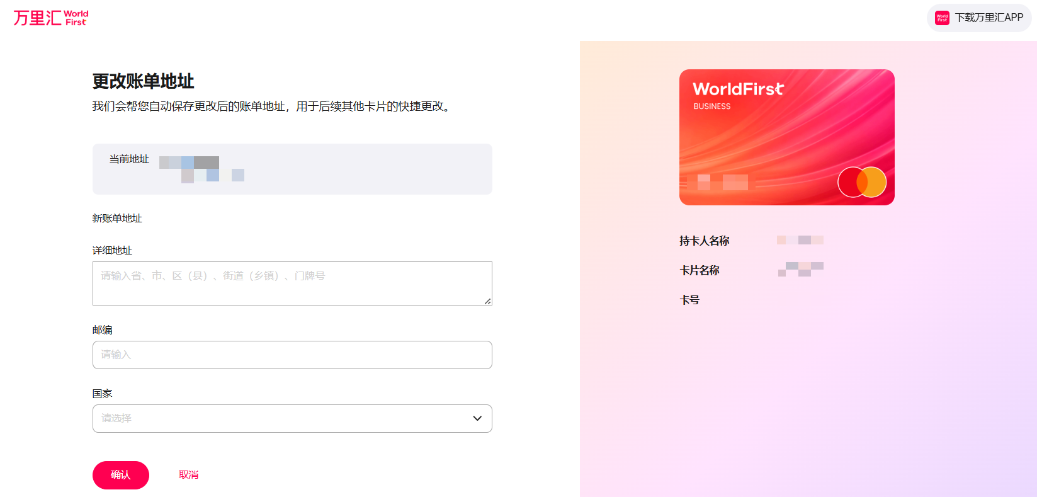1037x497 pixels.
Task: Click the auto-save description sentence below heading
Action: 273,106
